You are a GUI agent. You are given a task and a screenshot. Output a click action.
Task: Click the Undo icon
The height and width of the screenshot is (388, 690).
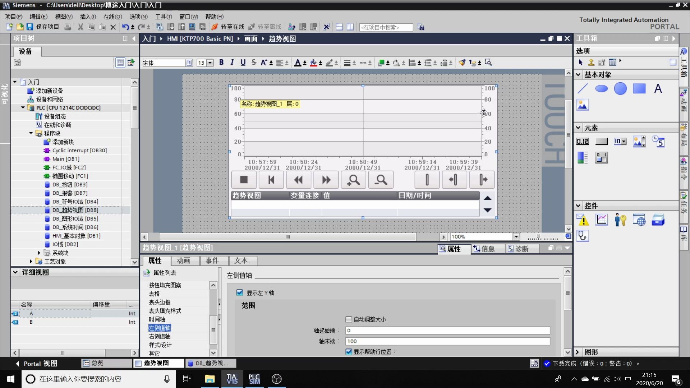point(125,27)
